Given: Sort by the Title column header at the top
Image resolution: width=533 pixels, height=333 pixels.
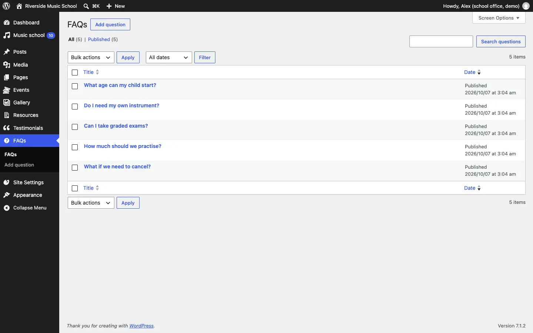Looking at the screenshot, I should 91,73.
